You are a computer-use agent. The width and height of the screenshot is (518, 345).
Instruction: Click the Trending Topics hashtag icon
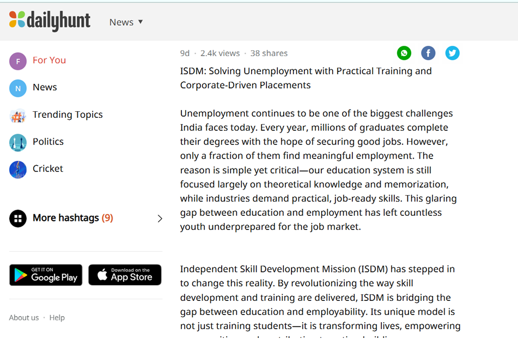click(x=18, y=116)
